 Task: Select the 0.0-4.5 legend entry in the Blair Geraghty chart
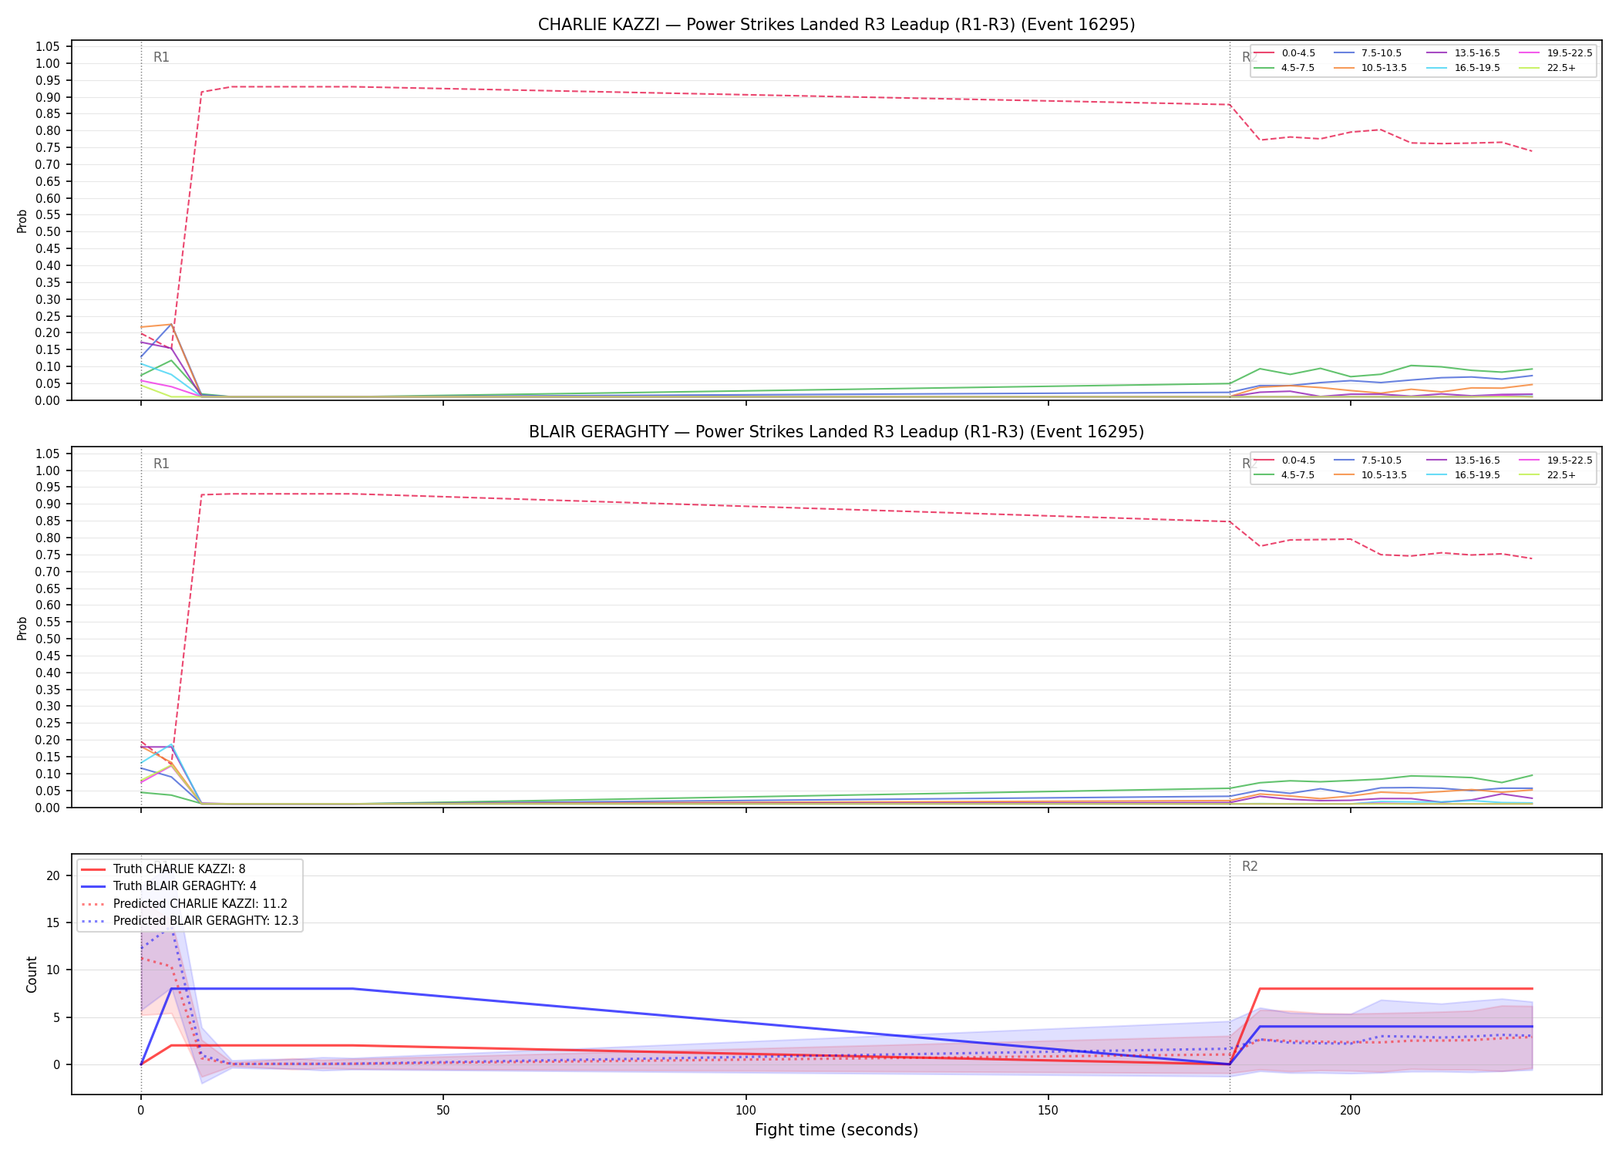1284,460
